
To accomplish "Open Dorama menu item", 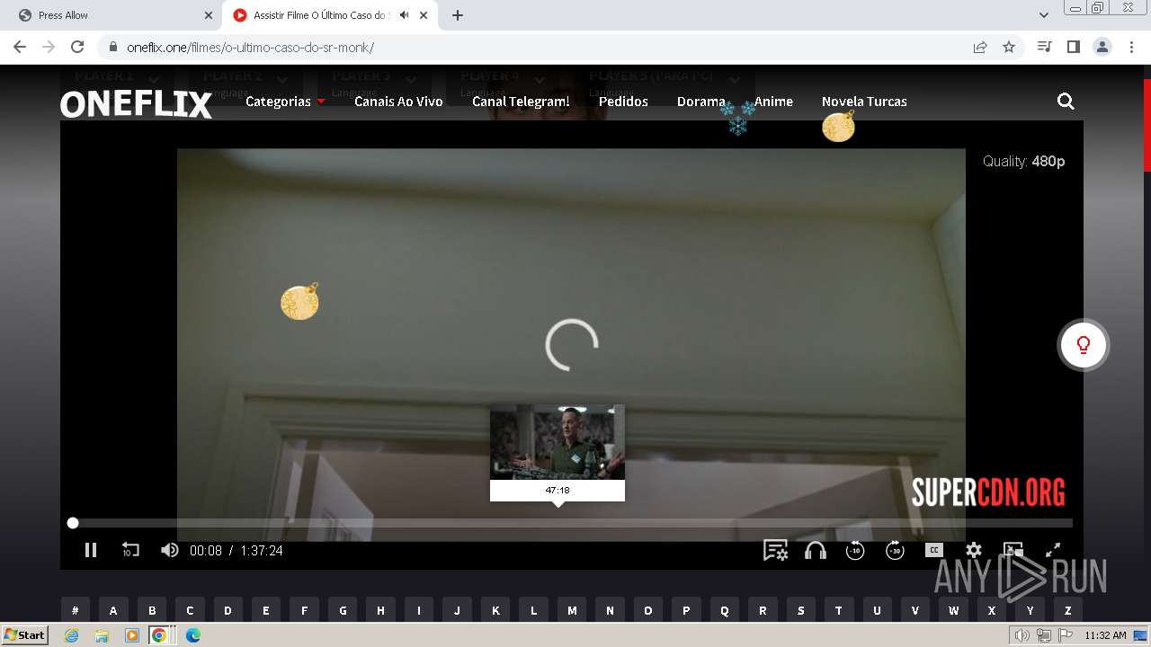I will pyautogui.click(x=701, y=102).
